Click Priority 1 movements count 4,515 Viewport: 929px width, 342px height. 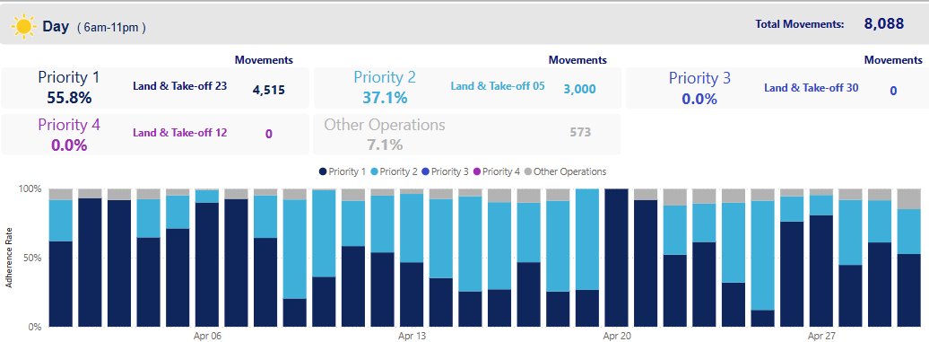[x=269, y=90]
